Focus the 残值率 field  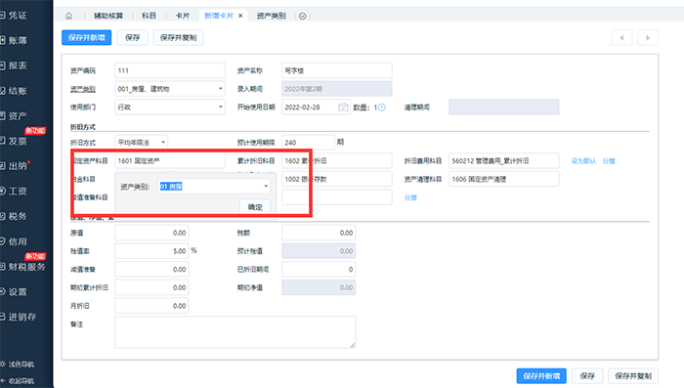click(x=151, y=251)
